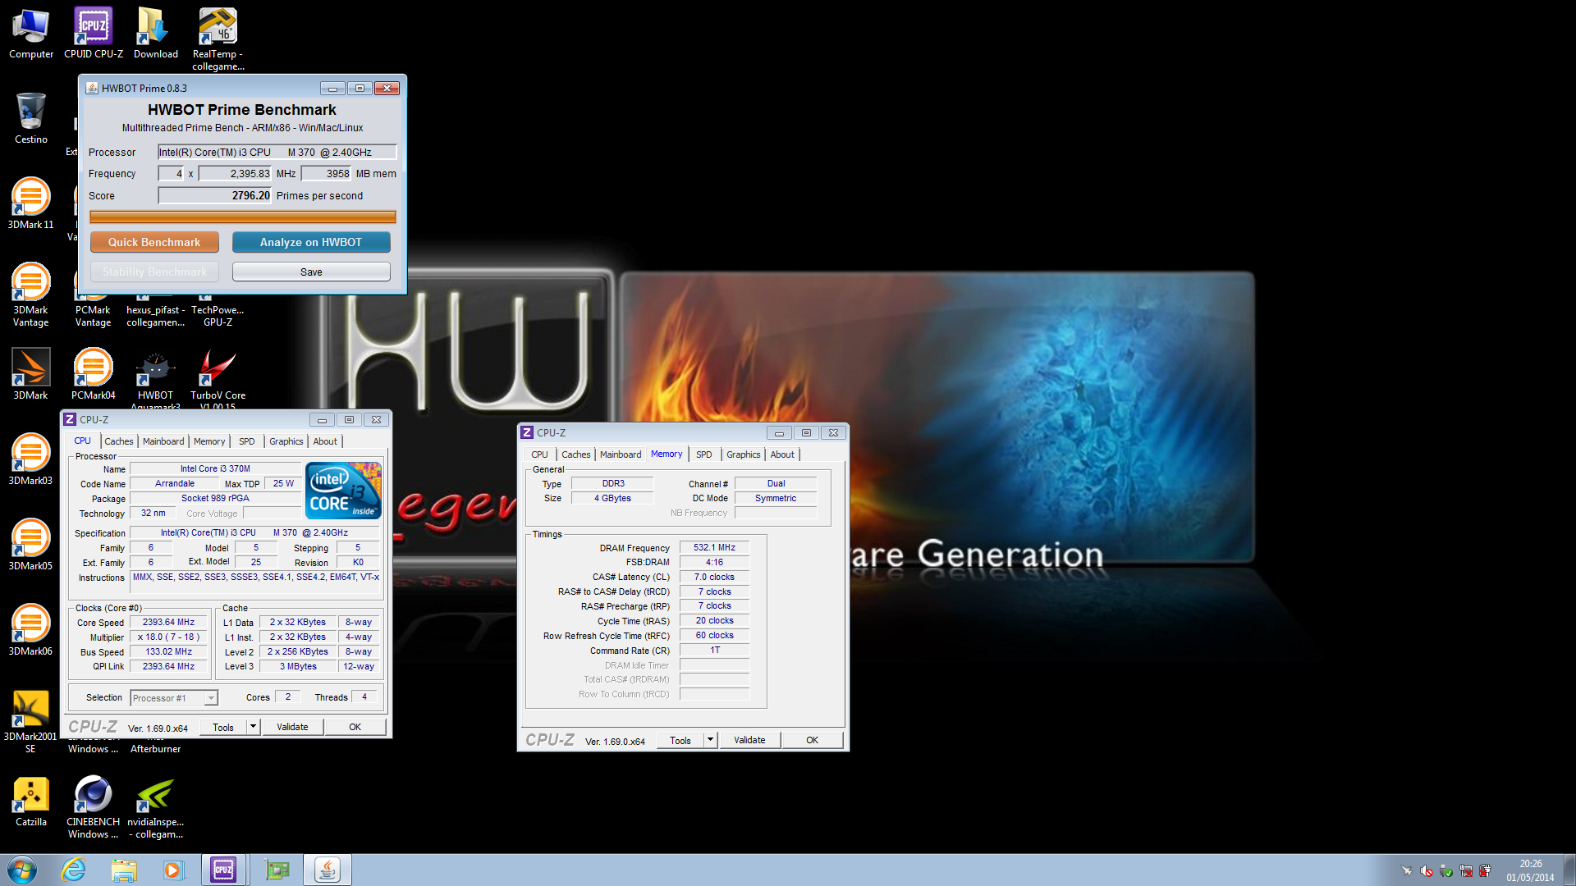Click the Core Speed value 2393.64 MHz
The image size is (1576, 886).
[169, 623]
